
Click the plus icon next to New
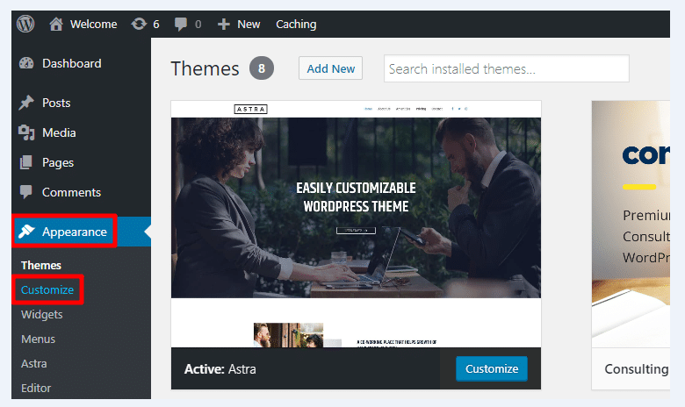click(x=224, y=25)
